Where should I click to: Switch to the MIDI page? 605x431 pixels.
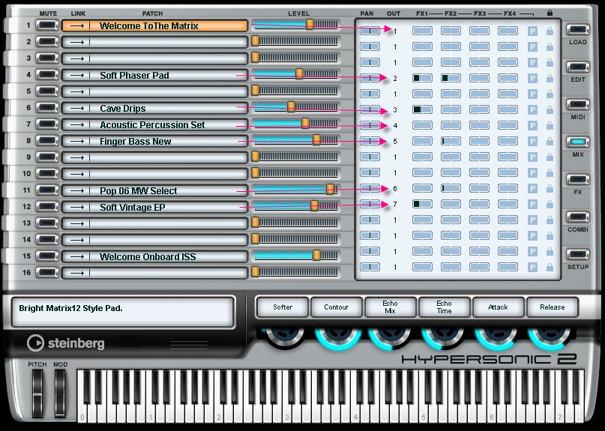coord(577,105)
